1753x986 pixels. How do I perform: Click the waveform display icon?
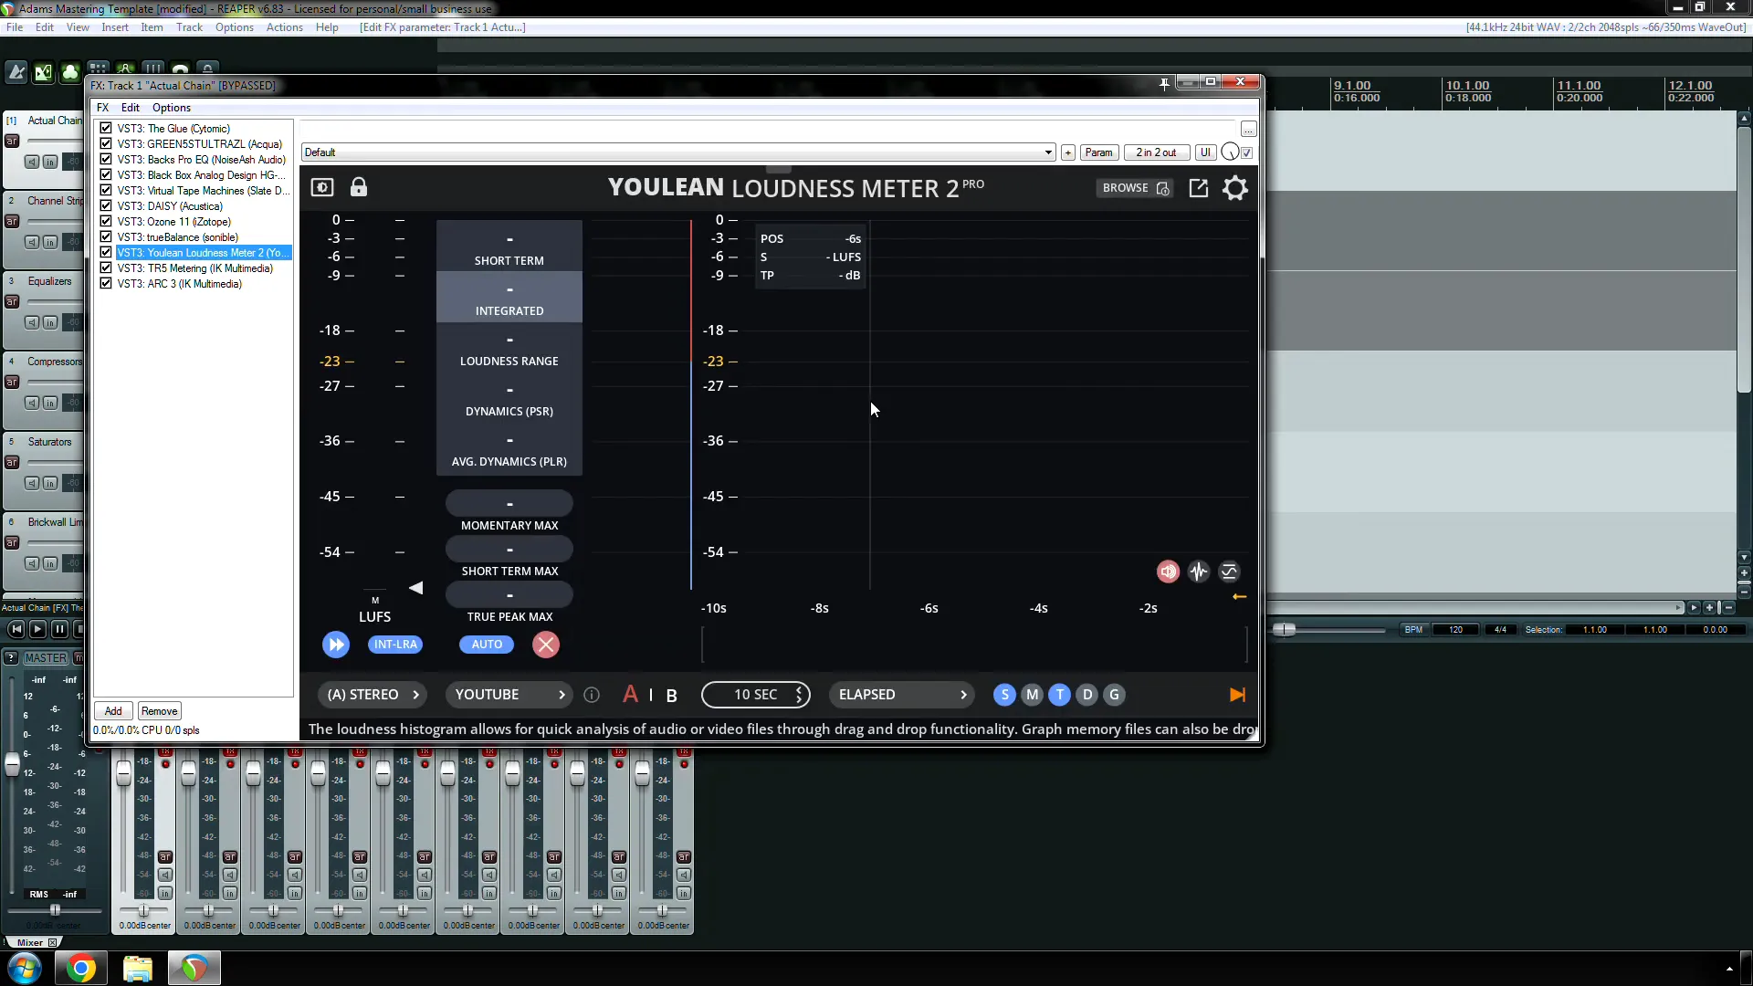[1199, 572]
